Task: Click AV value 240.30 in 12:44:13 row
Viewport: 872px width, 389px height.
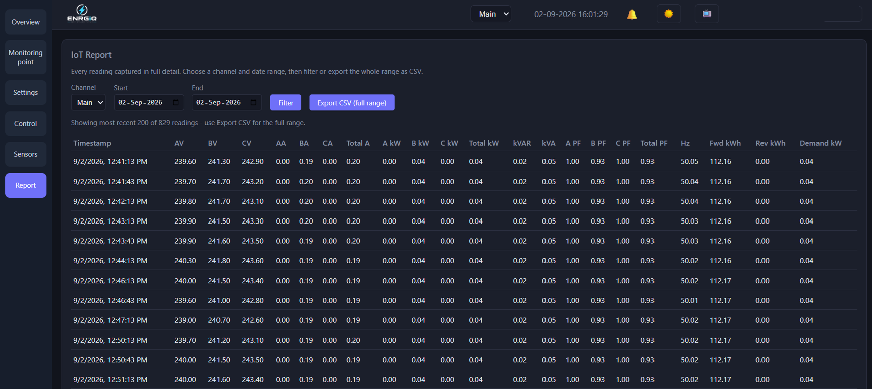Action: click(x=185, y=261)
